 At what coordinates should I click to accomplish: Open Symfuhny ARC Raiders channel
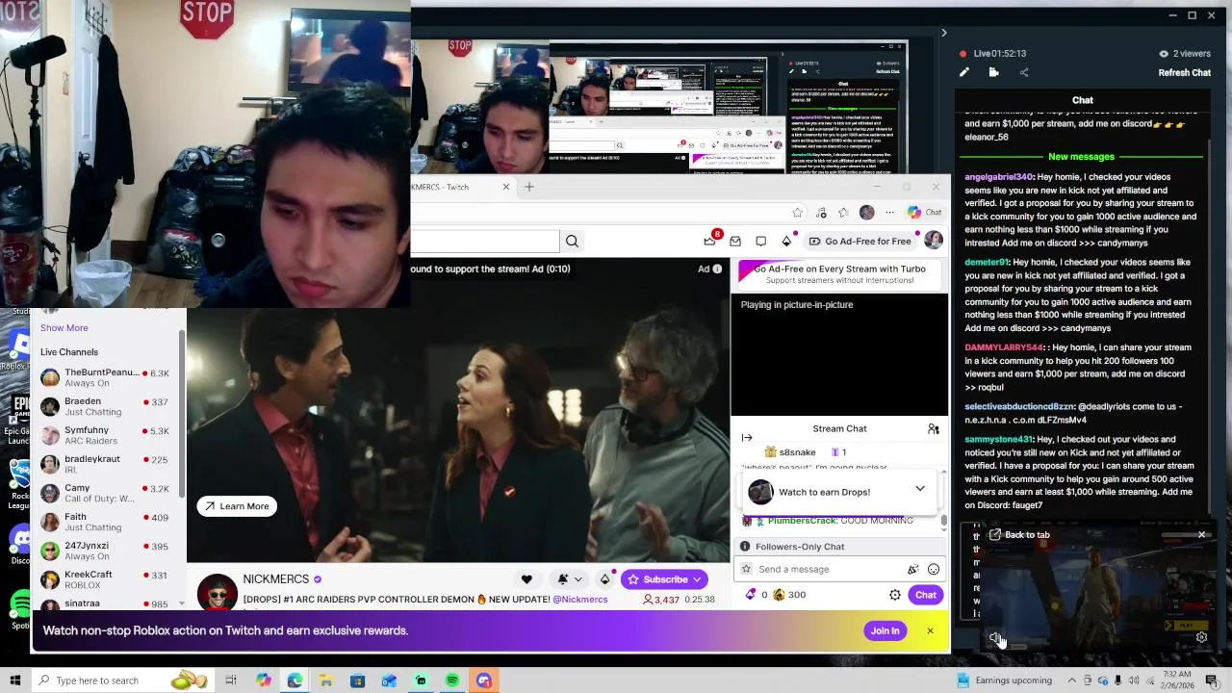coord(105,435)
